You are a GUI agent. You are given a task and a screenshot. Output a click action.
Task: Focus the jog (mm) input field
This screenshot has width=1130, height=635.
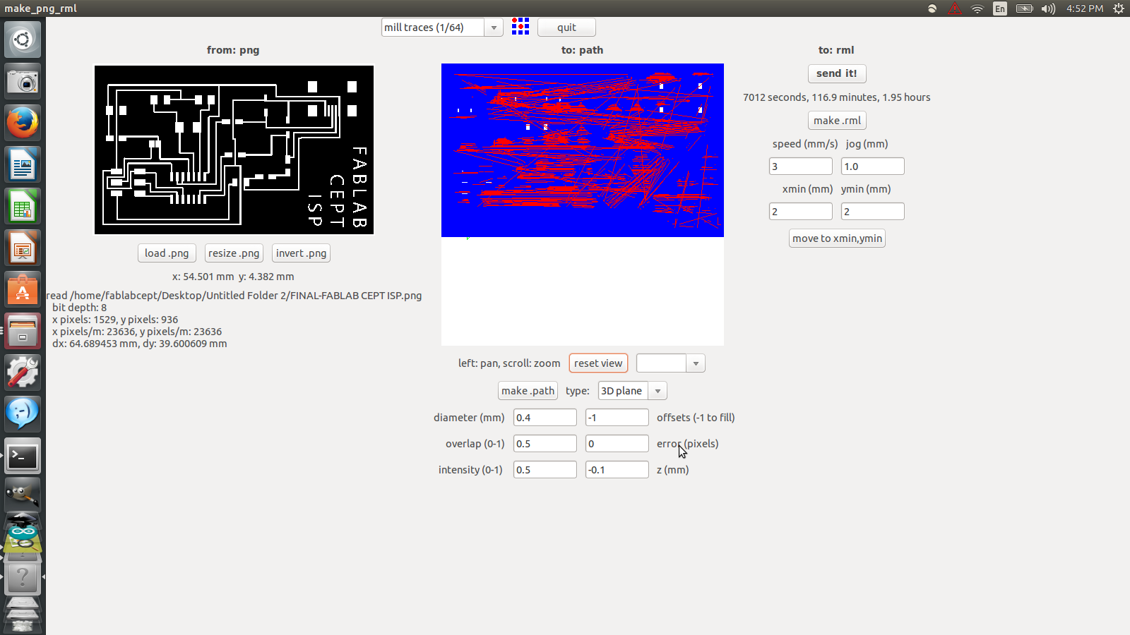click(x=873, y=167)
